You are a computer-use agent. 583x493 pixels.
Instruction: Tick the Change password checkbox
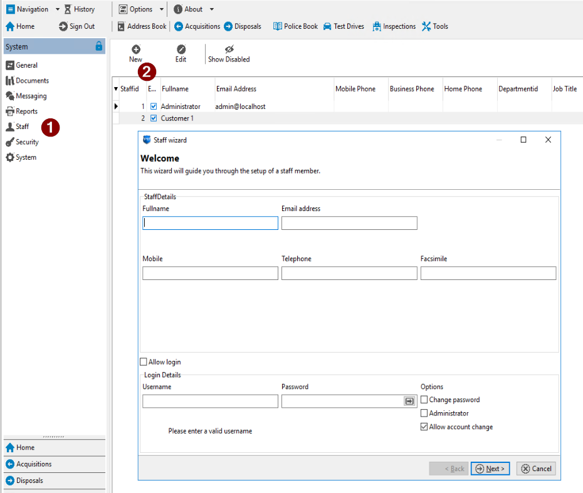click(x=424, y=400)
